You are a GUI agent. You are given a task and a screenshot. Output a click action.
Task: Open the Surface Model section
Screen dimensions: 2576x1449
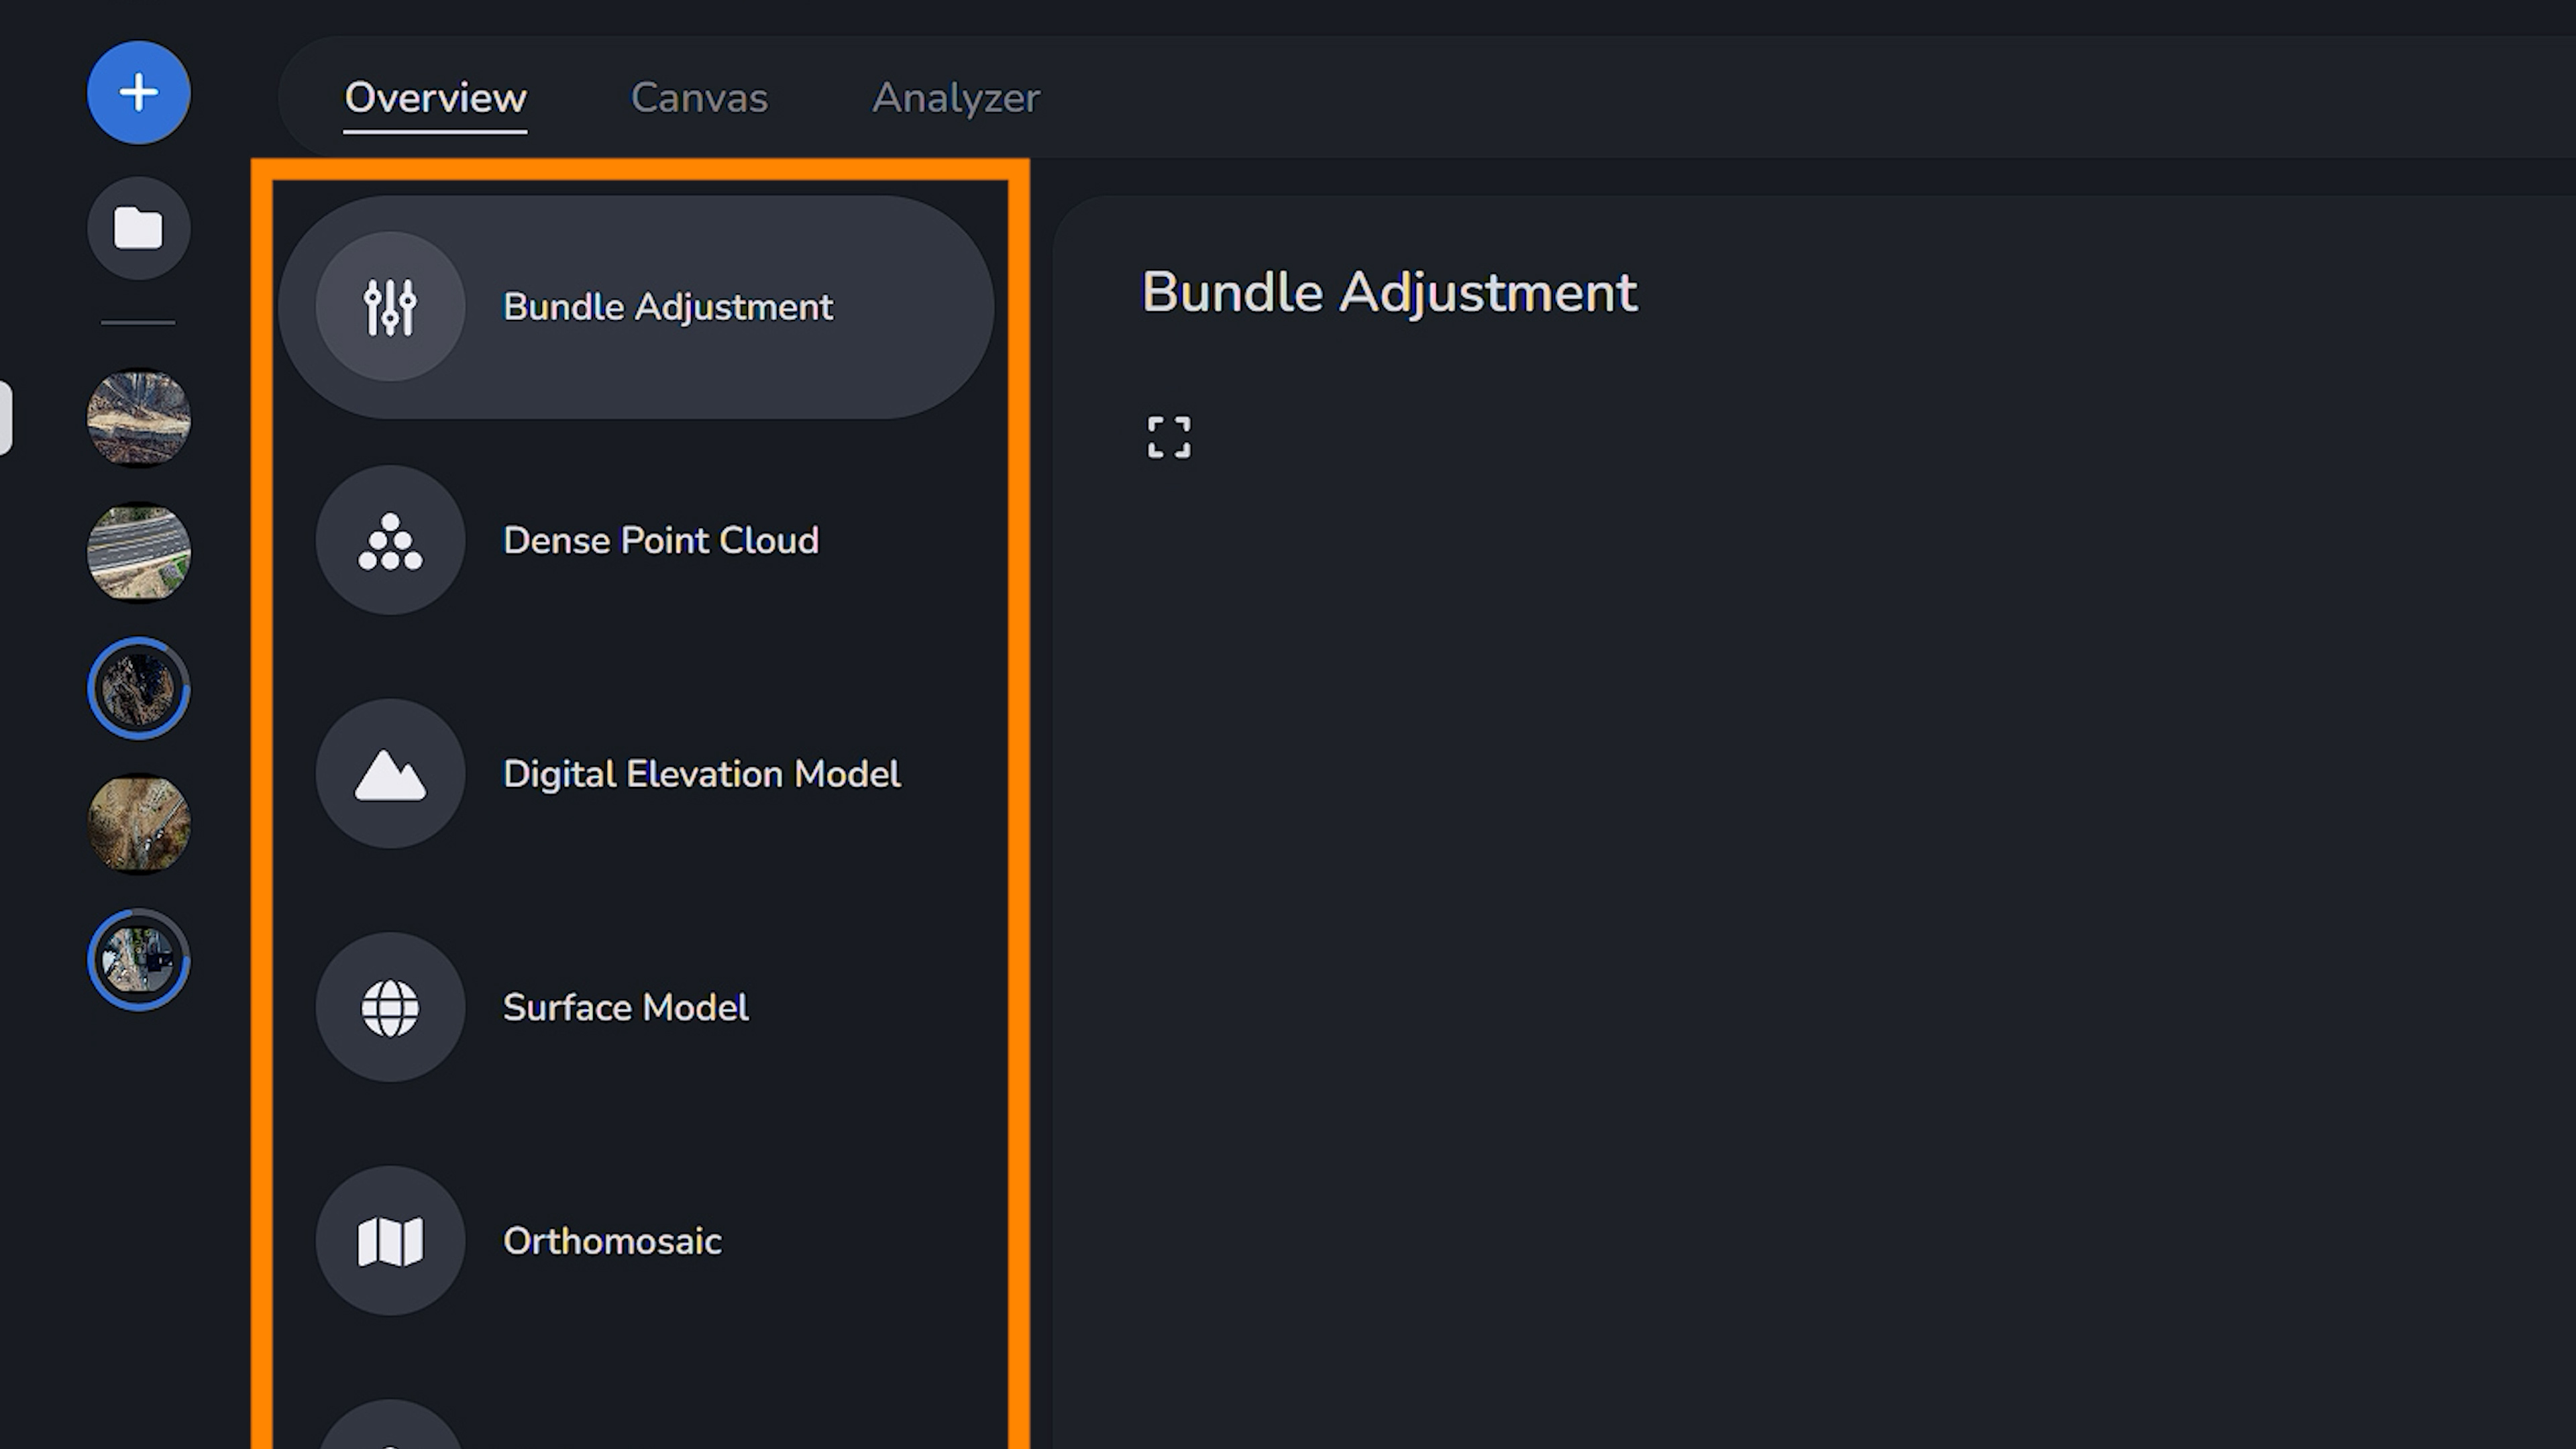(x=625, y=1007)
